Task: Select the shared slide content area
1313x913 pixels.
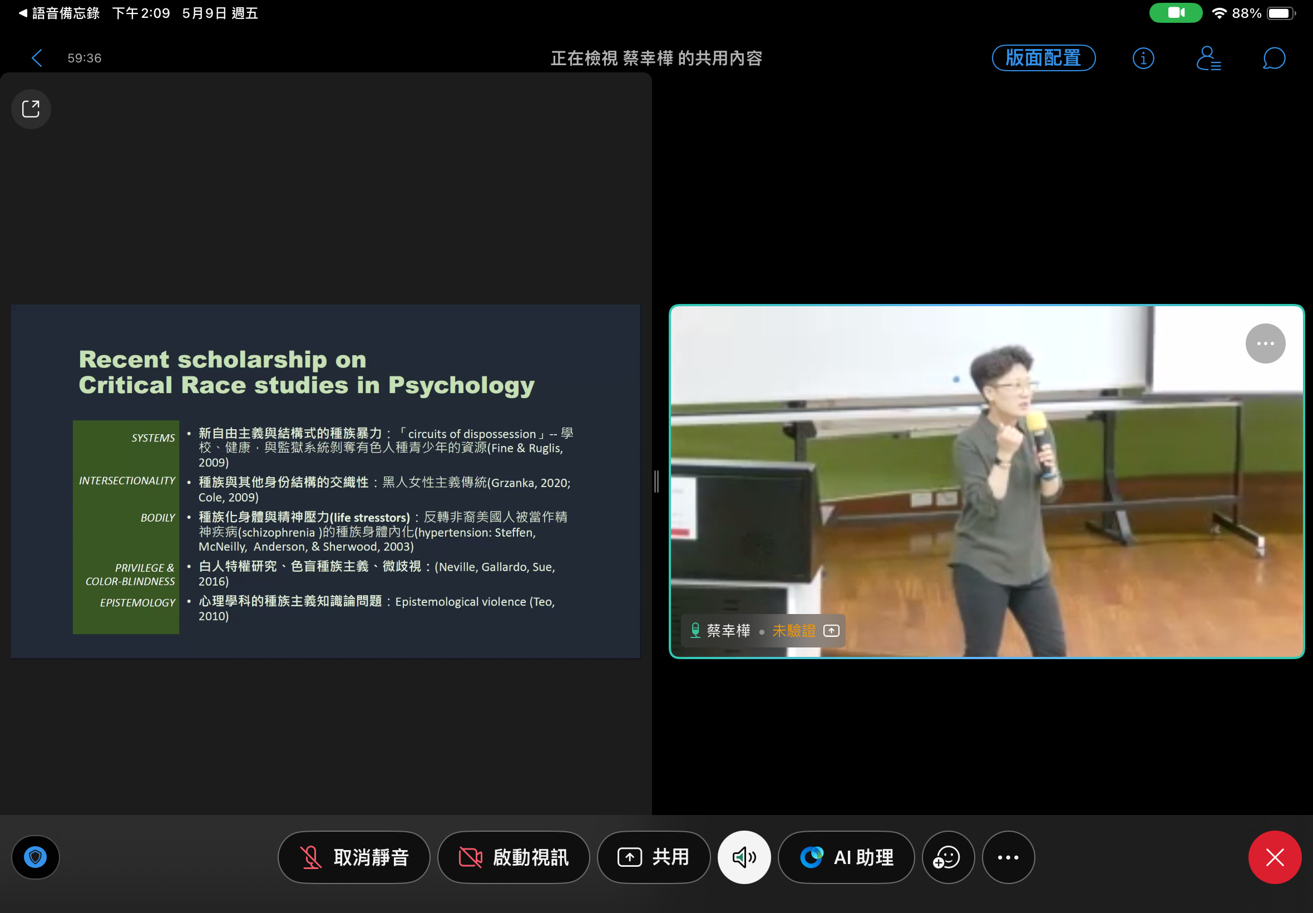Action: click(325, 481)
